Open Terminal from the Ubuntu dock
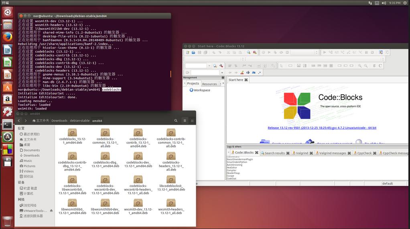Screen dimensions: 410x229 click(x=8, y=125)
